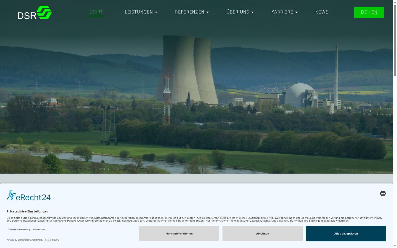Click the page vertical scrollbar thumb
397x248 pixels.
click(395, 41)
